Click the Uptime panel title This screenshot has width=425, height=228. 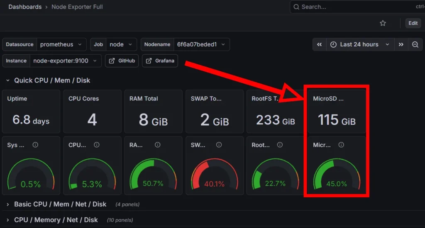point(17,99)
